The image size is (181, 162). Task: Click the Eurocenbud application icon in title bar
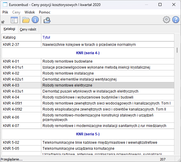[5, 4]
